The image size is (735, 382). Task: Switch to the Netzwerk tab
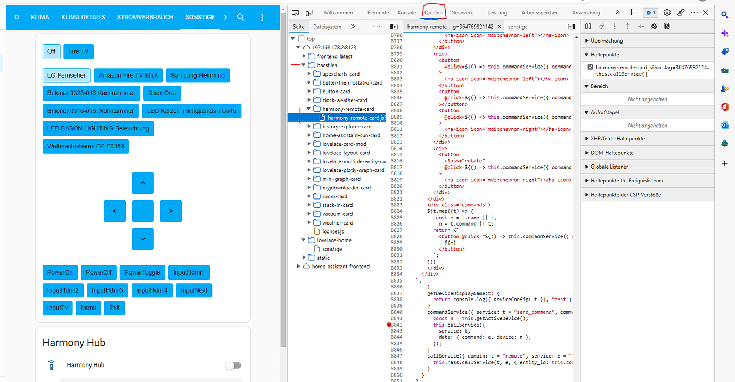tap(462, 12)
